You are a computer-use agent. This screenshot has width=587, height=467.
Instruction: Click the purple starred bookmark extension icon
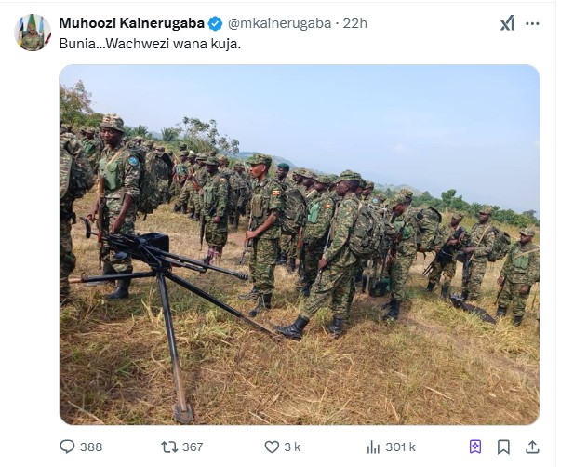click(x=475, y=447)
